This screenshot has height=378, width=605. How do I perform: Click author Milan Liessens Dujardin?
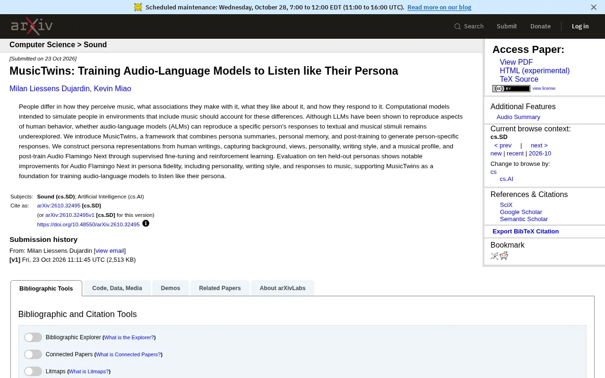50,89
